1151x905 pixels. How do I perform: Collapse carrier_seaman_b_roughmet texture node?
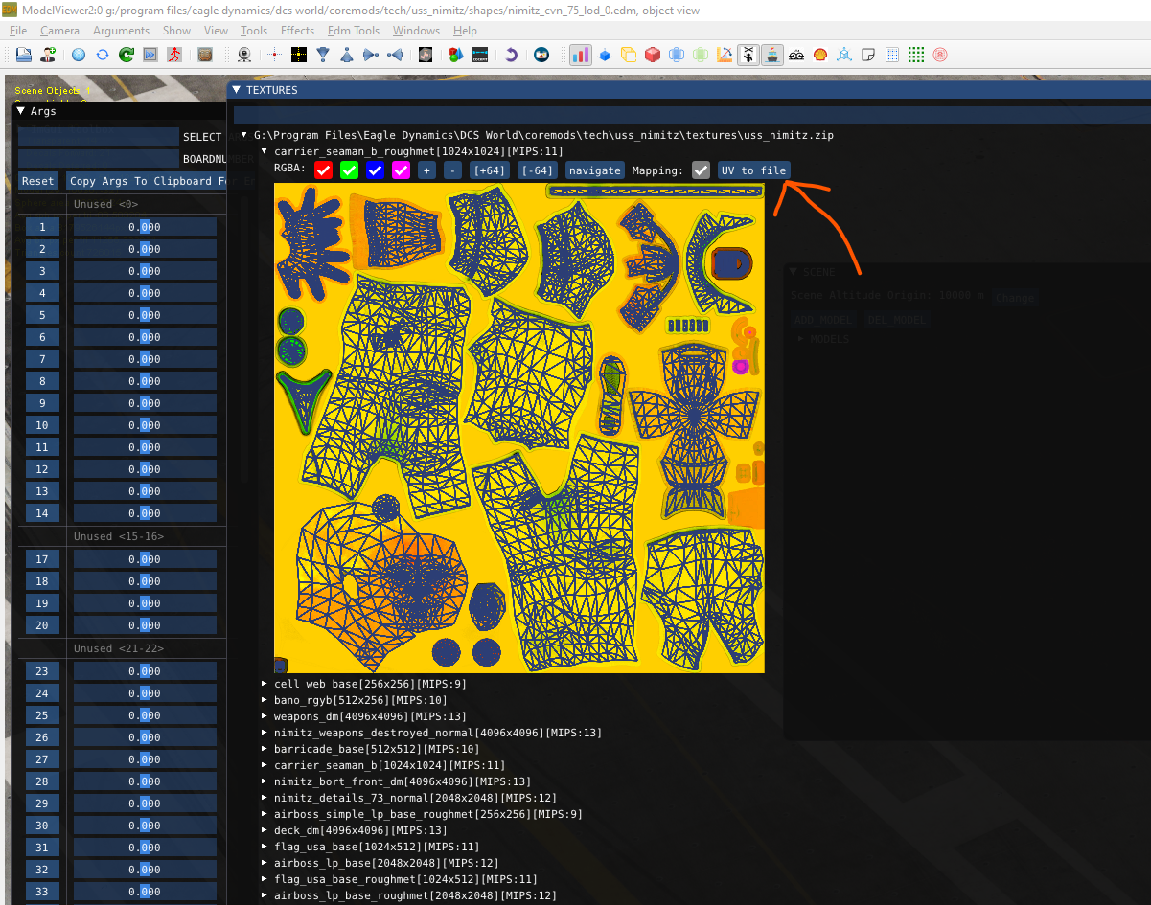pyautogui.click(x=265, y=151)
